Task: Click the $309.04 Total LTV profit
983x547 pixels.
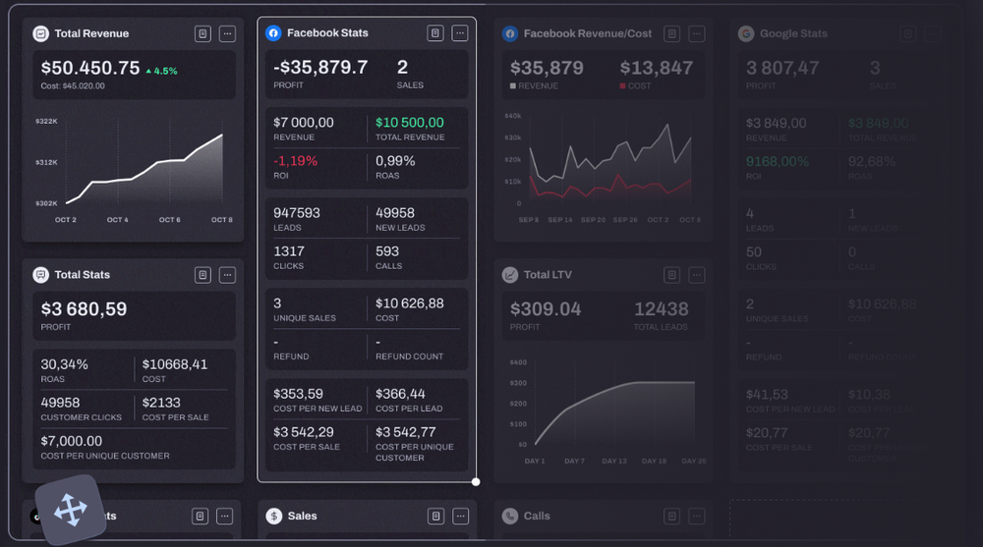Action: pos(546,309)
